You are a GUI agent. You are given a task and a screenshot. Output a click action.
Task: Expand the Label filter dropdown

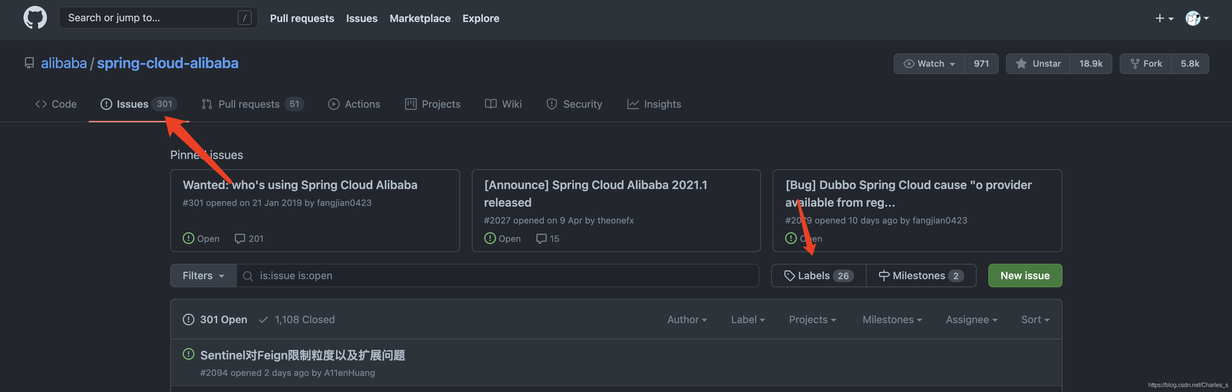pyautogui.click(x=748, y=319)
